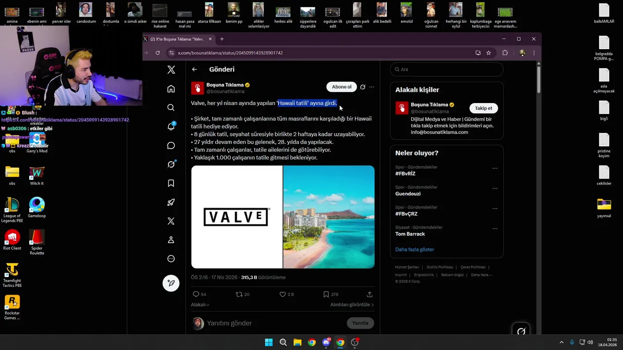Click the reply icon with 54 replies
623x350 pixels.
click(196, 294)
